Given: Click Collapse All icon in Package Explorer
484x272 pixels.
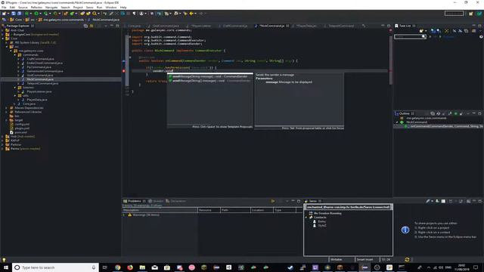Looking at the screenshot, I should coord(85,26).
